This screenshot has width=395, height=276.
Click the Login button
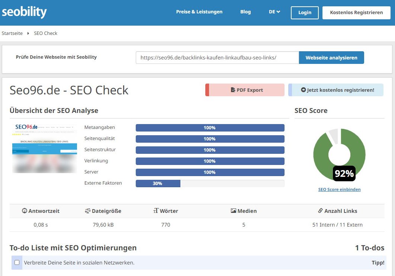pyautogui.click(x=305, y=13)
